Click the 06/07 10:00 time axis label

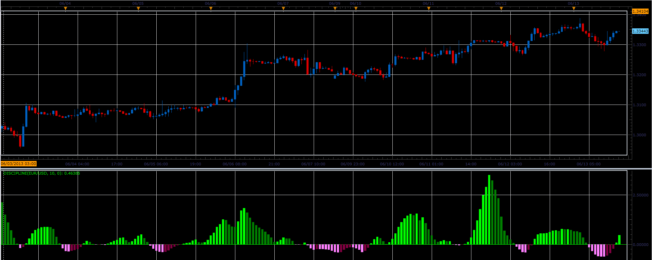click(313, 164)
